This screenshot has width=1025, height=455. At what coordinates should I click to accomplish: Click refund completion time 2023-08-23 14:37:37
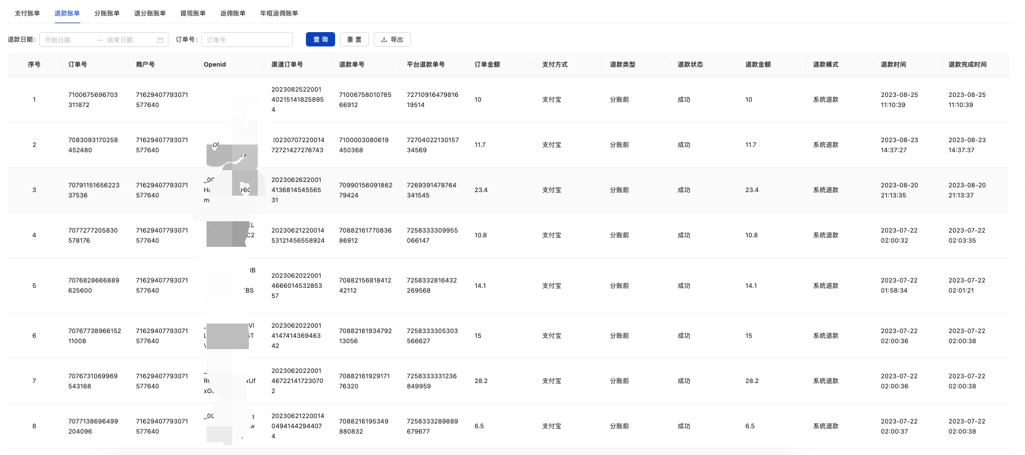click(967, 145)
